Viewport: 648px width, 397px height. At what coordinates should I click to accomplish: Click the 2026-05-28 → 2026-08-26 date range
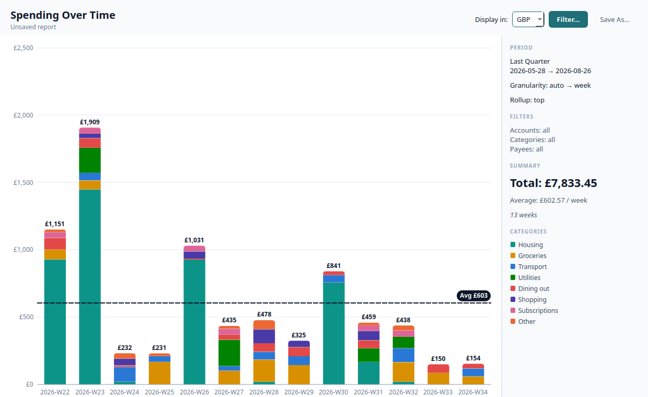point(550,71)
